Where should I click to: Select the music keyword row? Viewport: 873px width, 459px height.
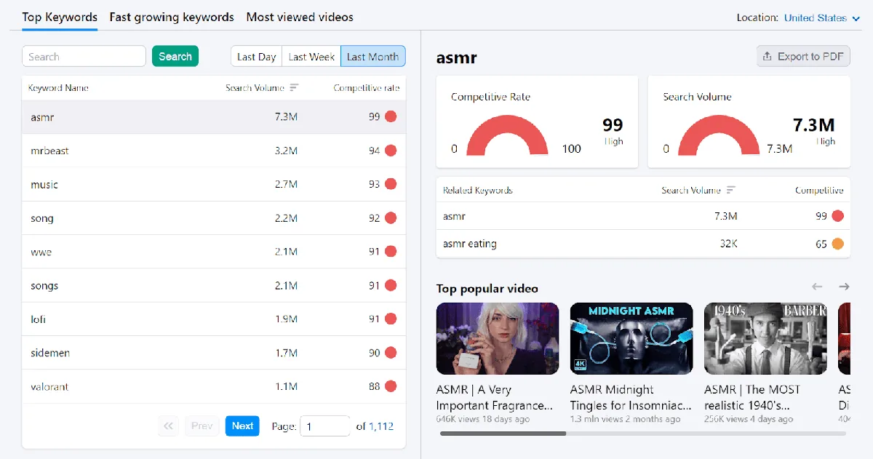coord(214,185)
